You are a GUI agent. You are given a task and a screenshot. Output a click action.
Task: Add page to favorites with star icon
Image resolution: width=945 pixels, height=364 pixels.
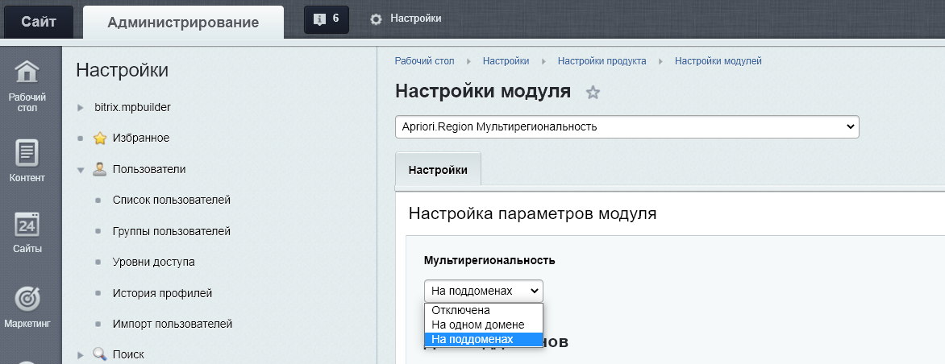593,93
